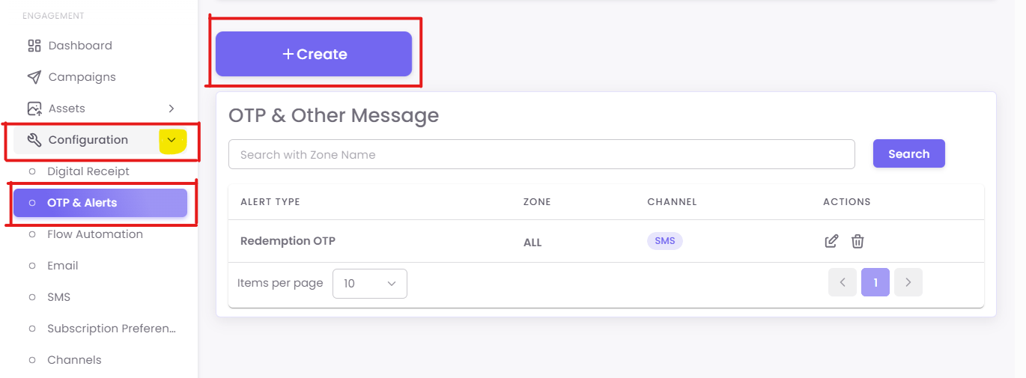Click the Dashboard grid icon

(x=34, y=46)
